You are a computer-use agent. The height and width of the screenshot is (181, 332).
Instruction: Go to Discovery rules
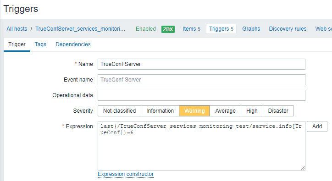288,29
